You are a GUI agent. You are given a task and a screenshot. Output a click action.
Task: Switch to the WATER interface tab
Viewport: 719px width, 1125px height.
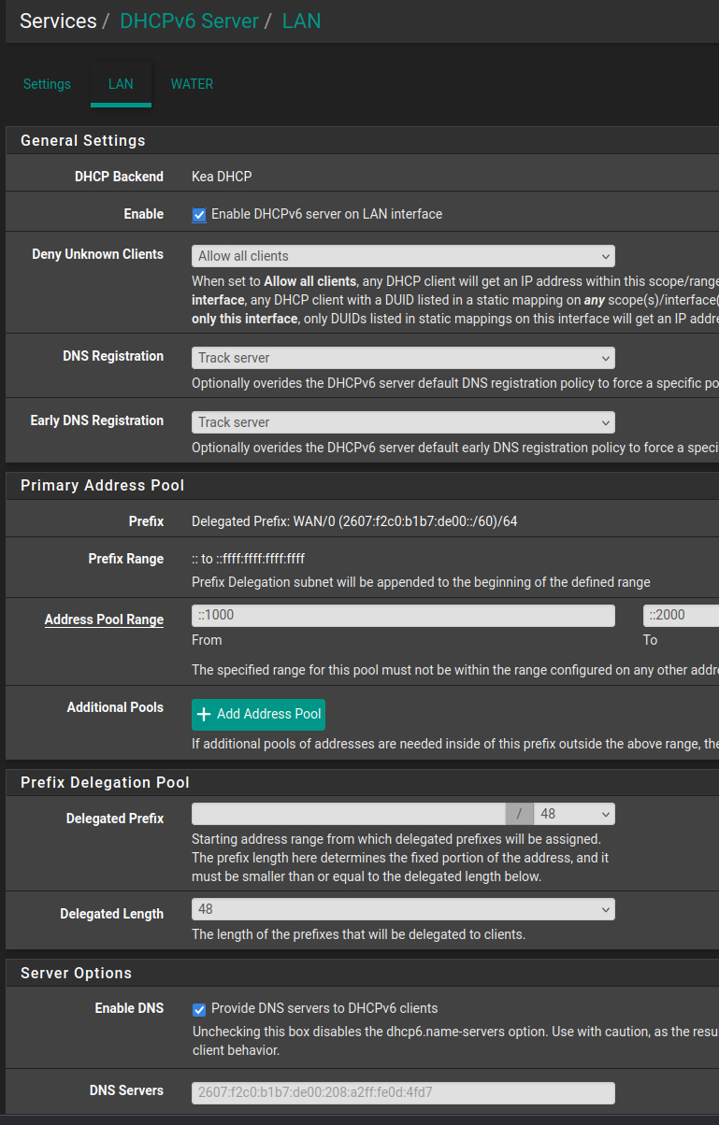192,84
